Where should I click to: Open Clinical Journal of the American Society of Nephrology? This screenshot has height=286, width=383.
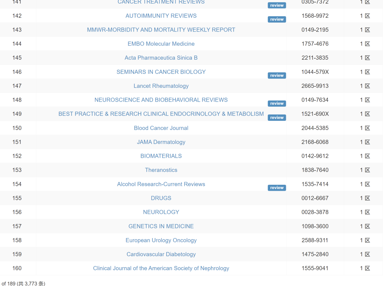(161, 268)
